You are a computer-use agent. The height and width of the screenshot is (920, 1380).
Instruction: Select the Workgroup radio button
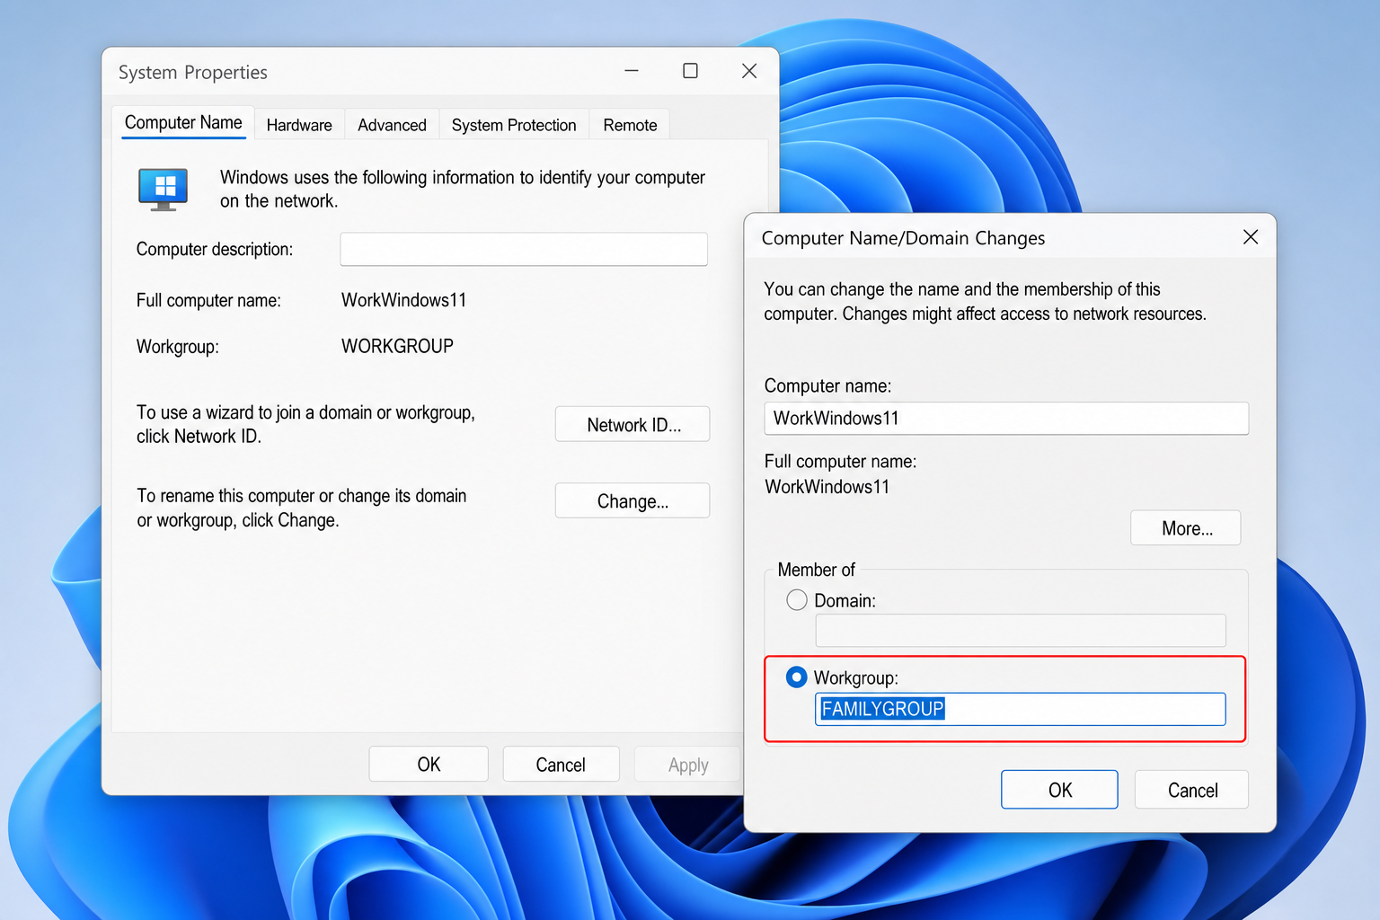click(797, 677)
